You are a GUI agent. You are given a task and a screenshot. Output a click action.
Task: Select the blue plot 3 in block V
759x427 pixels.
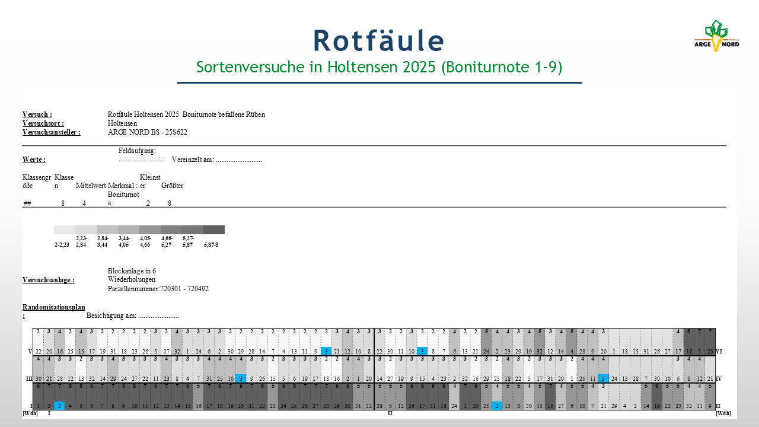tap(326, 351)
